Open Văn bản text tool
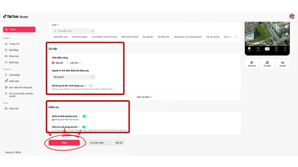The height and width of the screenshot is (167, 298). point(282,64)
